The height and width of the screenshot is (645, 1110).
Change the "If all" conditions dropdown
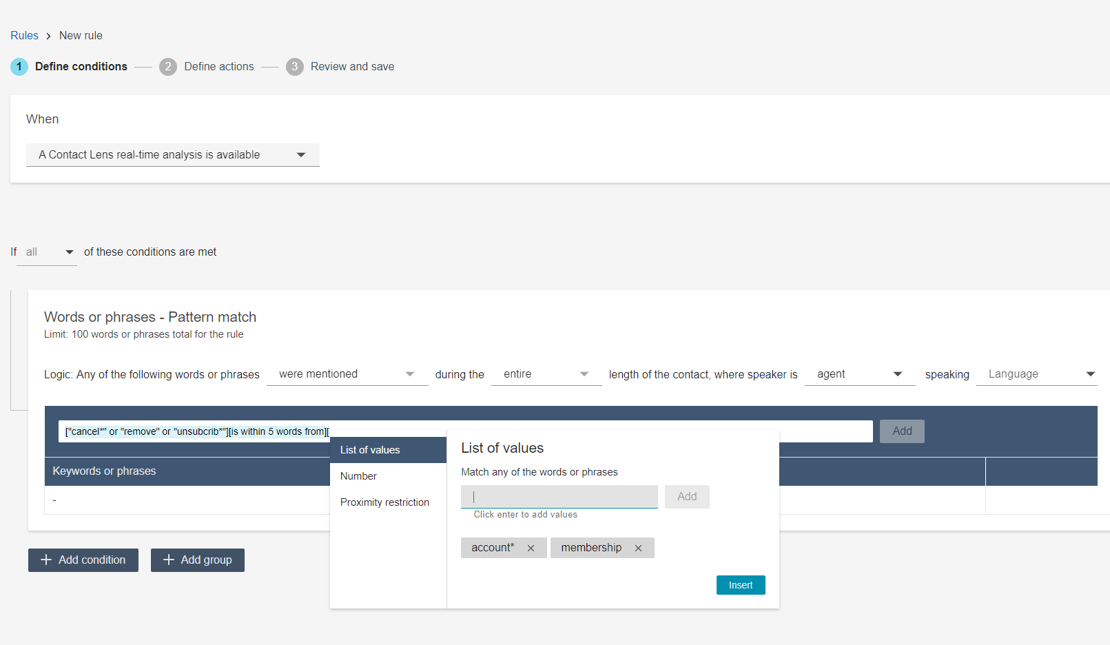click(46, 252)
